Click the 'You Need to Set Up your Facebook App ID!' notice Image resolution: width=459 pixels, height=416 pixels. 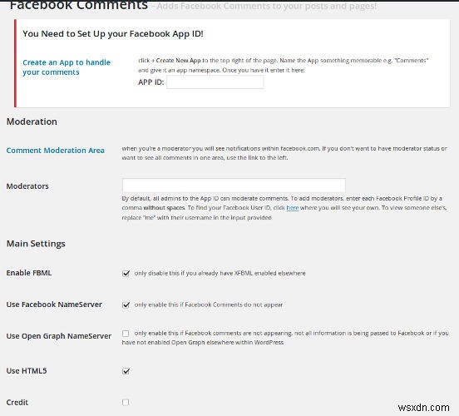coord(113,34)
